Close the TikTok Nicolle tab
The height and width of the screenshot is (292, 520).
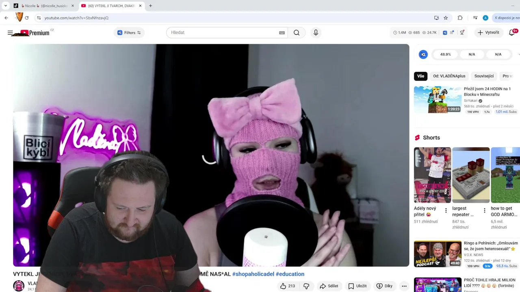click(x=73, y=6)
